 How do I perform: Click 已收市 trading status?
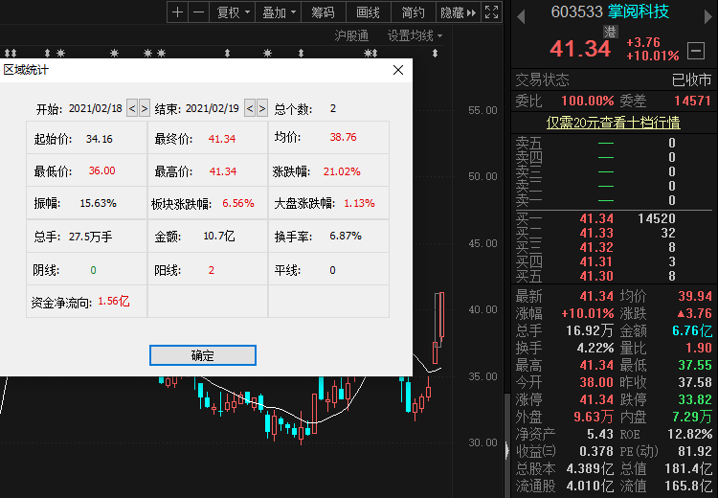[x=691, y=80]
